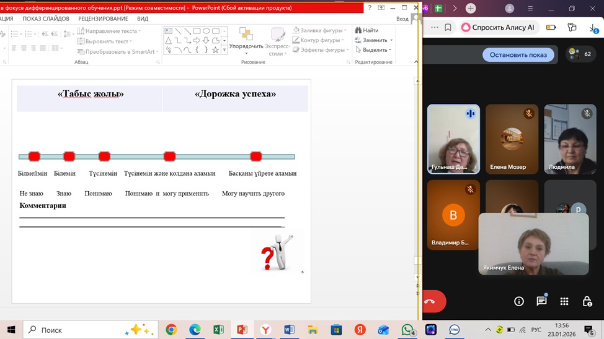604x339 pixels.
Task: Open meeting details info icon
Action: 519,301
